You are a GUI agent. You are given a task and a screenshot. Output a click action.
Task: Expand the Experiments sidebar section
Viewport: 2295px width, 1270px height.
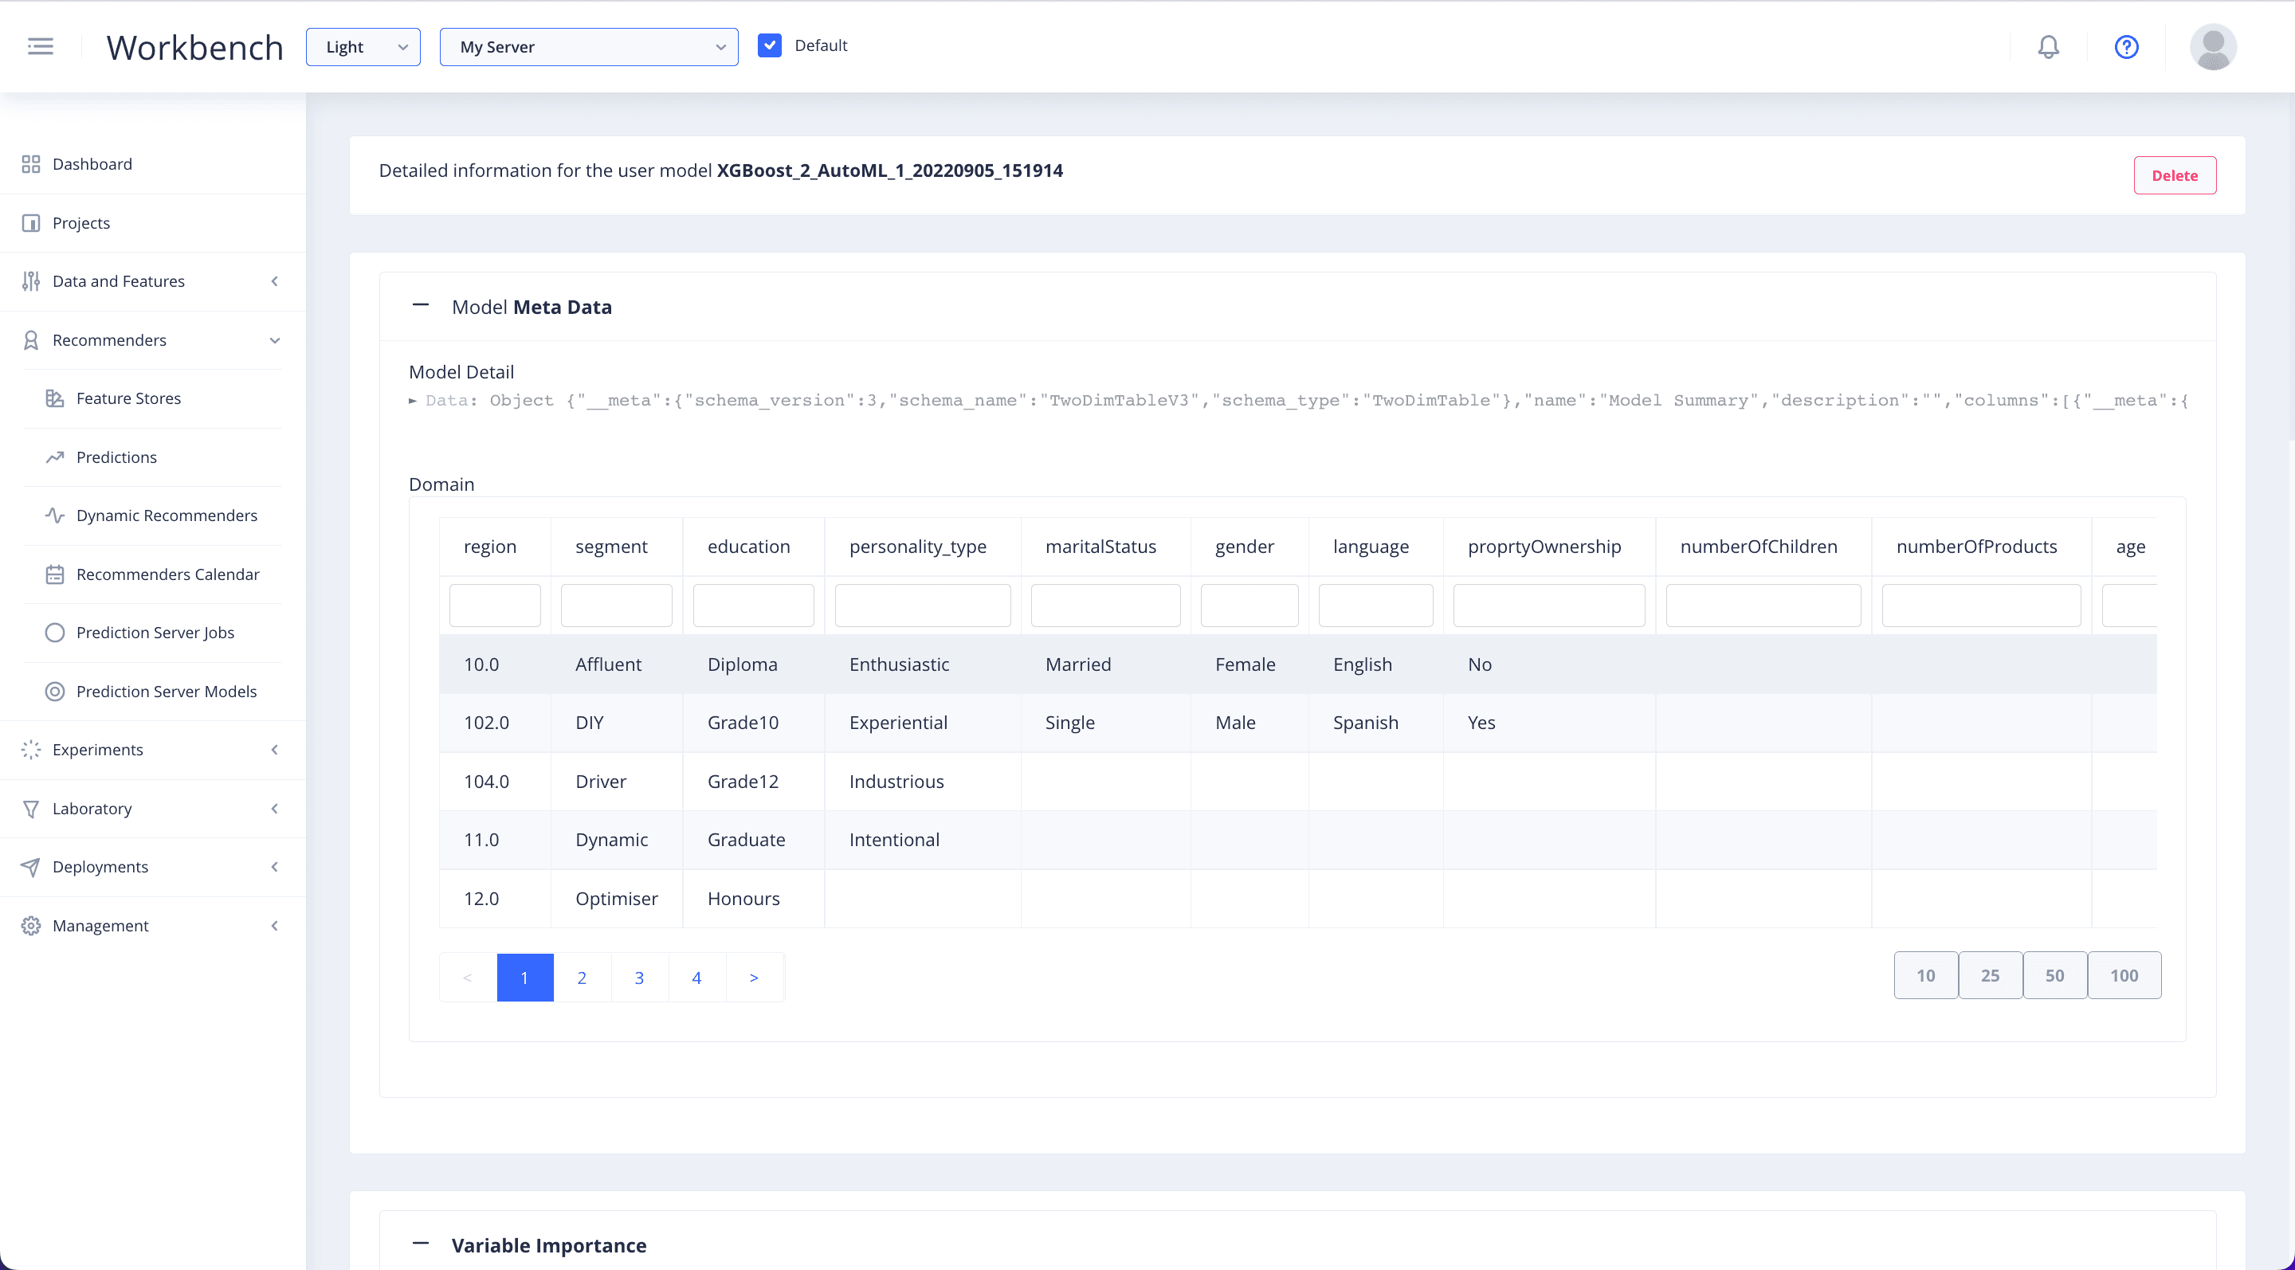tap(97, 749)
